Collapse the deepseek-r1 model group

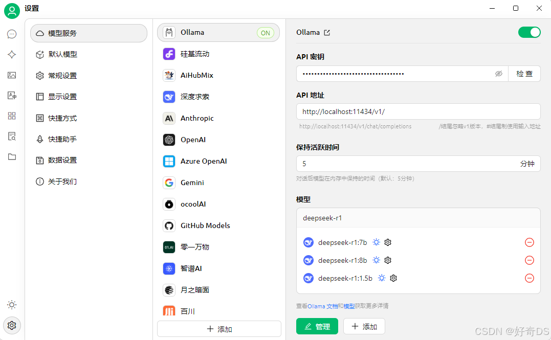click(418, 218)
